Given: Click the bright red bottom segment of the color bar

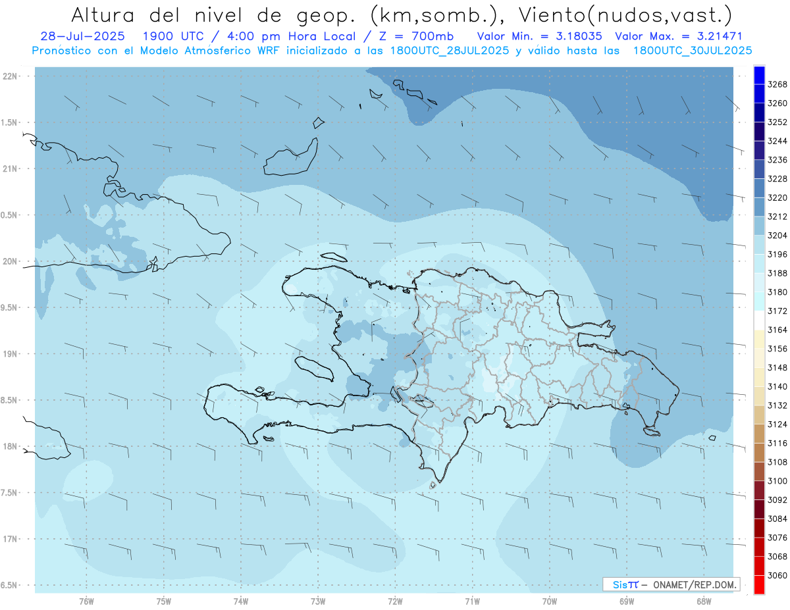Looking at the screenshot, I should (x=758, y=584).
